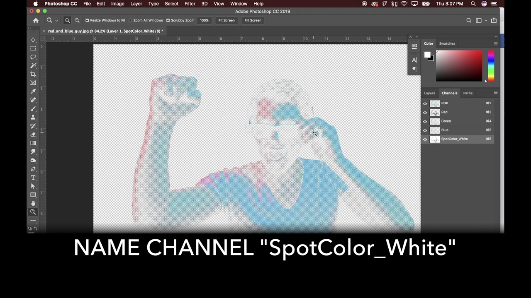
Task: Open the Image menu
Action: tap(117, 4)
